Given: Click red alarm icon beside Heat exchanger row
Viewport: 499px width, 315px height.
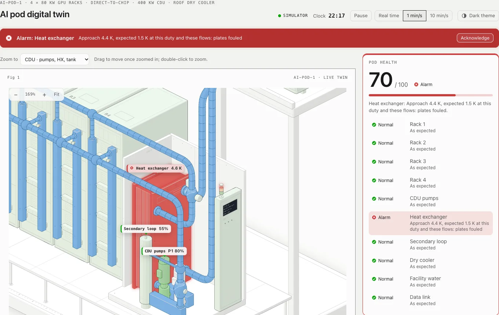Looking at the screenshot, I should coord(374,218).
